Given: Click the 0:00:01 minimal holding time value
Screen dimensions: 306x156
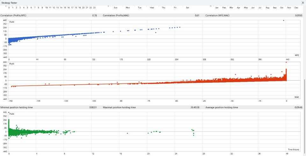Looking at the screenshot, I should [93, 107].
